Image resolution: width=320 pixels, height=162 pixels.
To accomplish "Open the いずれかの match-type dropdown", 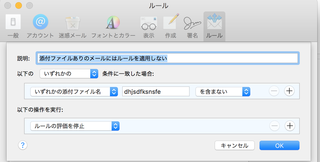I will 69,74.
